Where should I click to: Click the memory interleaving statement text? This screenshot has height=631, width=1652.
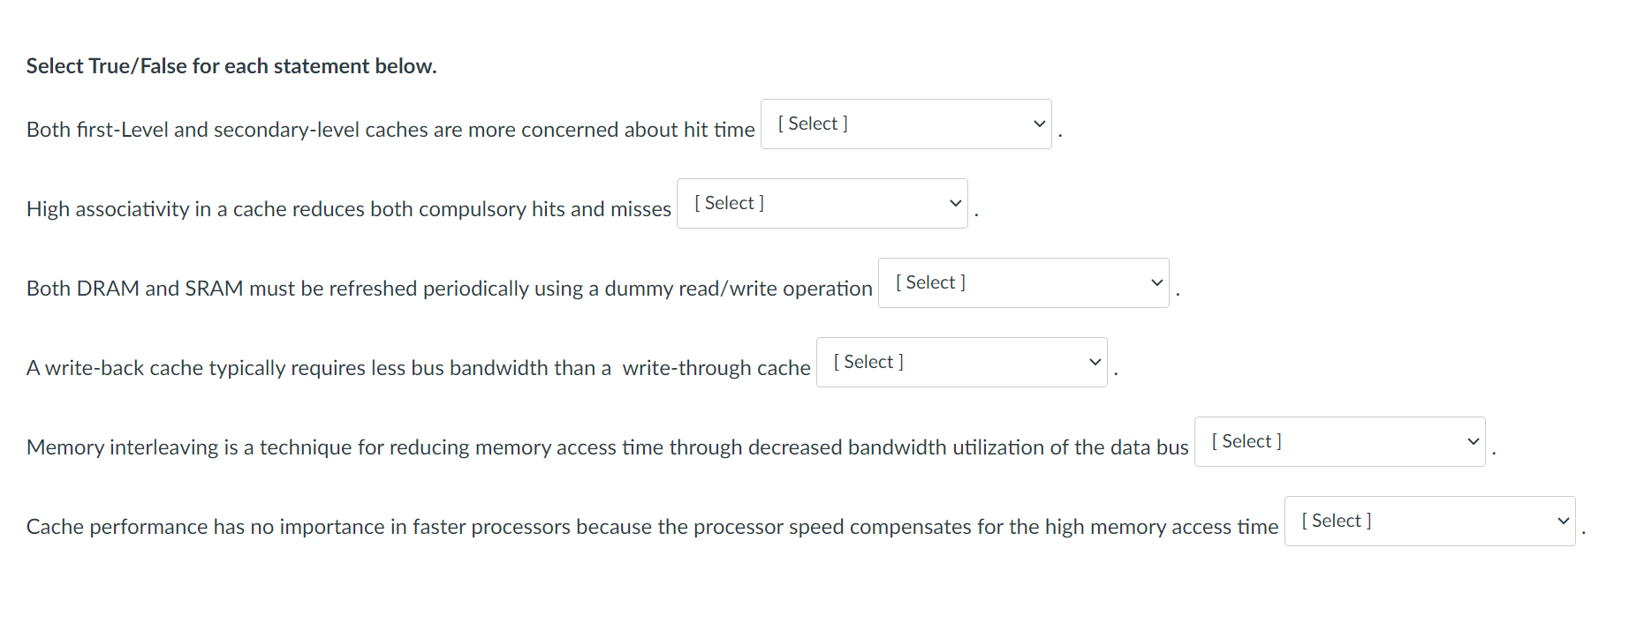coord(606,447)
